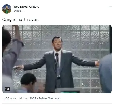Open the 14 mar. 2022 date link
Viewport: 115px width, 105px height.
point(27,98)
